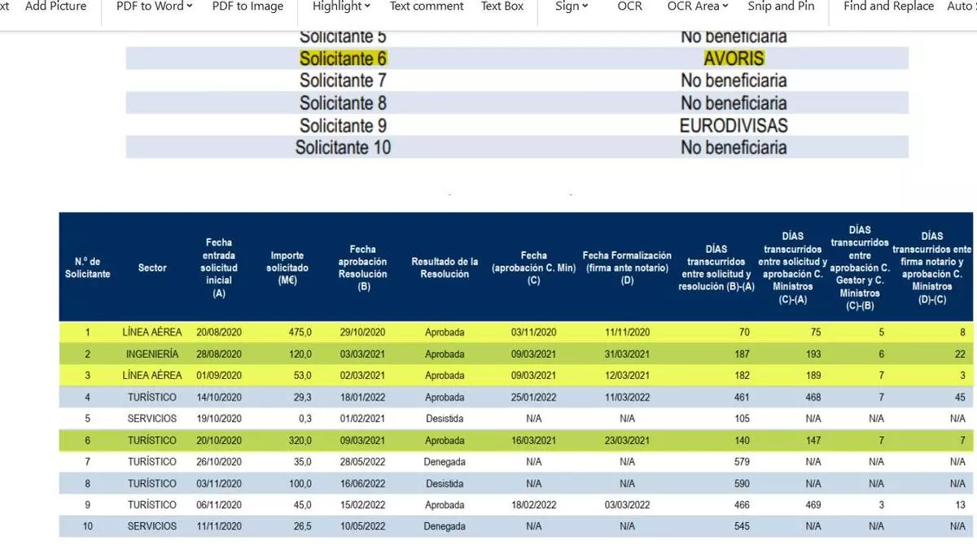Click the 'Importe solicitado' column header
Viewport: 977px width, 549px height.
[x=289, y=268]
